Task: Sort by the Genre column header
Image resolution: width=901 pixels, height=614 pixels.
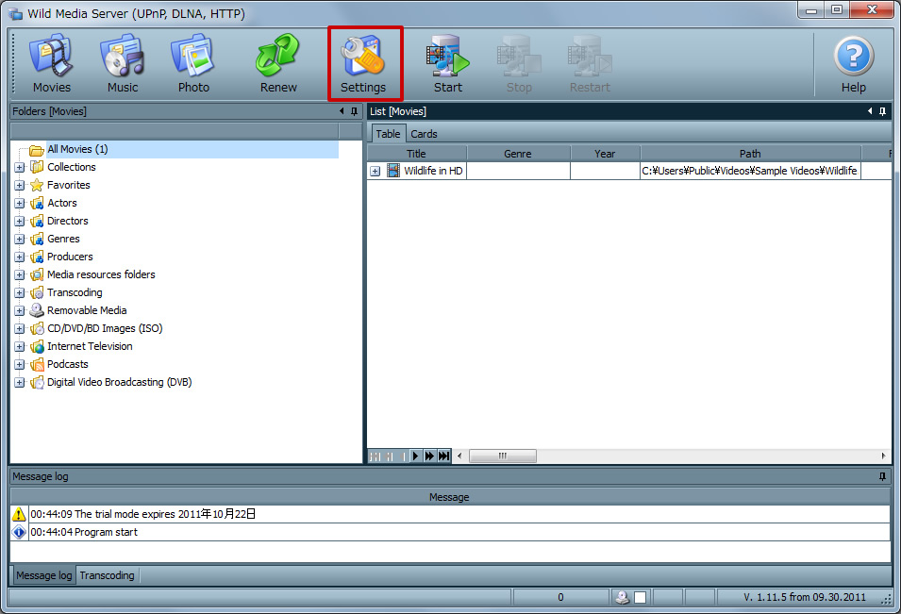Action: point(518,154)
